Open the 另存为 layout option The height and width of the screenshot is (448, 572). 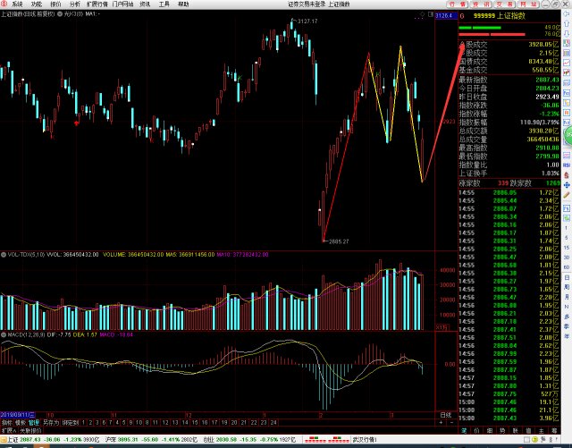click(51, 422)
